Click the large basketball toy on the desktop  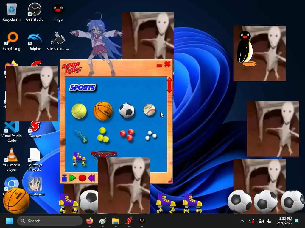[16, 200]
